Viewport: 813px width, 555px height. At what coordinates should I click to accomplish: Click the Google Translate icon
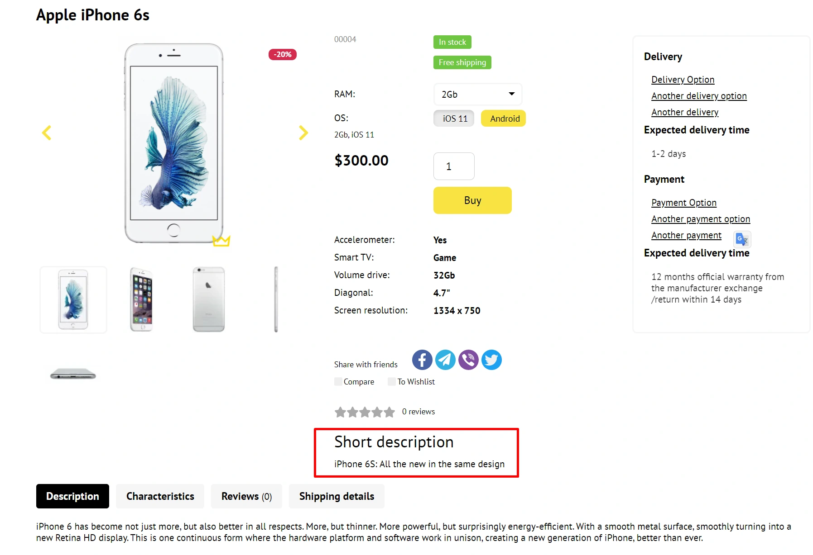coord(741,239)
